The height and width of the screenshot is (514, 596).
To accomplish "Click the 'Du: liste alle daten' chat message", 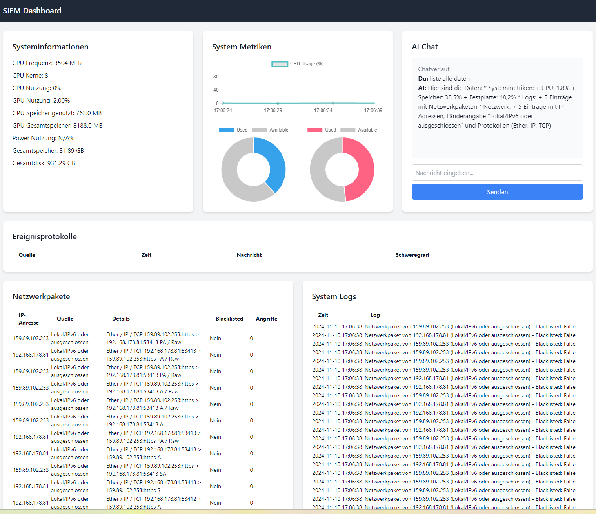I will pyautogui.click(x=444, y=78).
